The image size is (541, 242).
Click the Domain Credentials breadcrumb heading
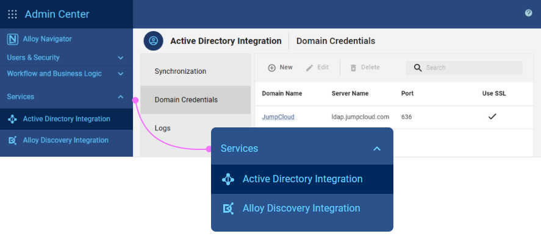coord(335,41)
